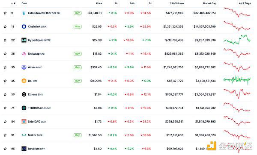Screen dimensions: 257x155
Task: Click the 7d column header
Action: click(x=150, y=3)
